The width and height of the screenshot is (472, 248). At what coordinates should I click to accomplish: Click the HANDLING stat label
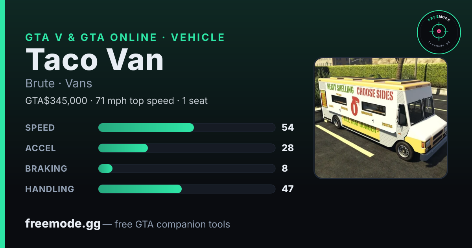(50, 189)
